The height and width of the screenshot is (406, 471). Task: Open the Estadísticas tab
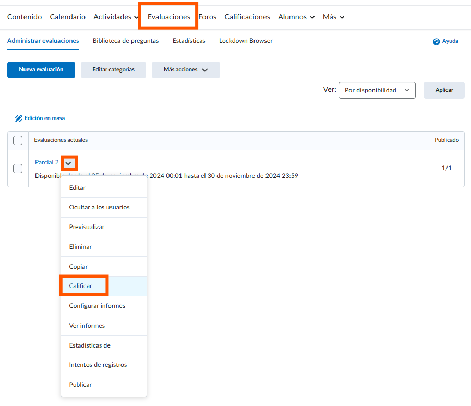click(x=189, y=41)
